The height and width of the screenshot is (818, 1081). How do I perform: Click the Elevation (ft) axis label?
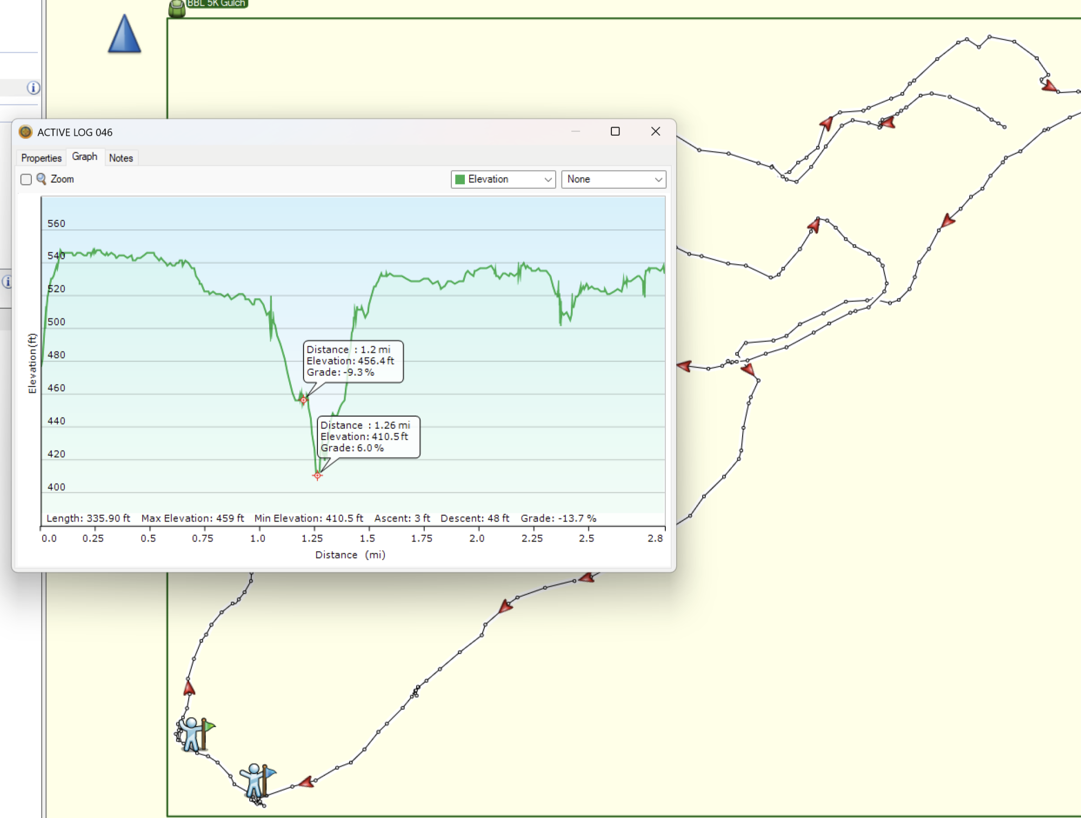pos(32,363)
